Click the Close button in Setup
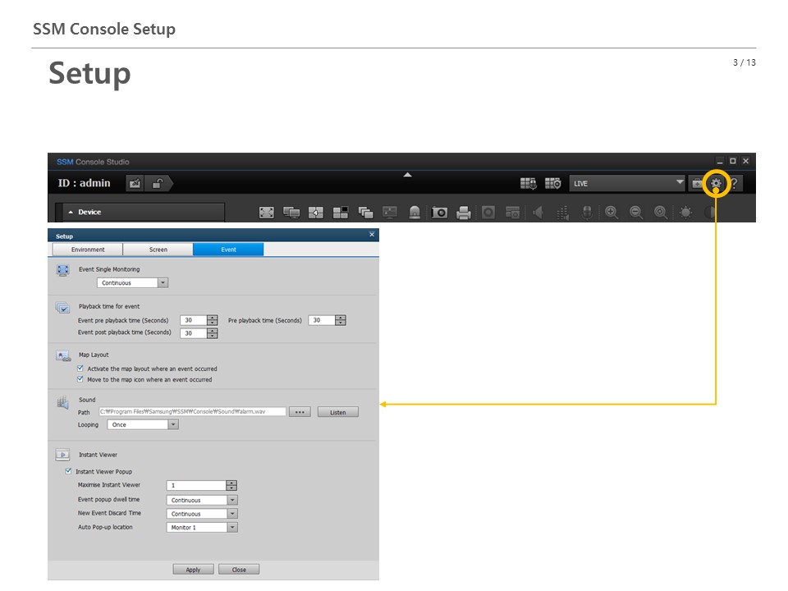This screenshot has height=591, width=788. pos(239,570)
